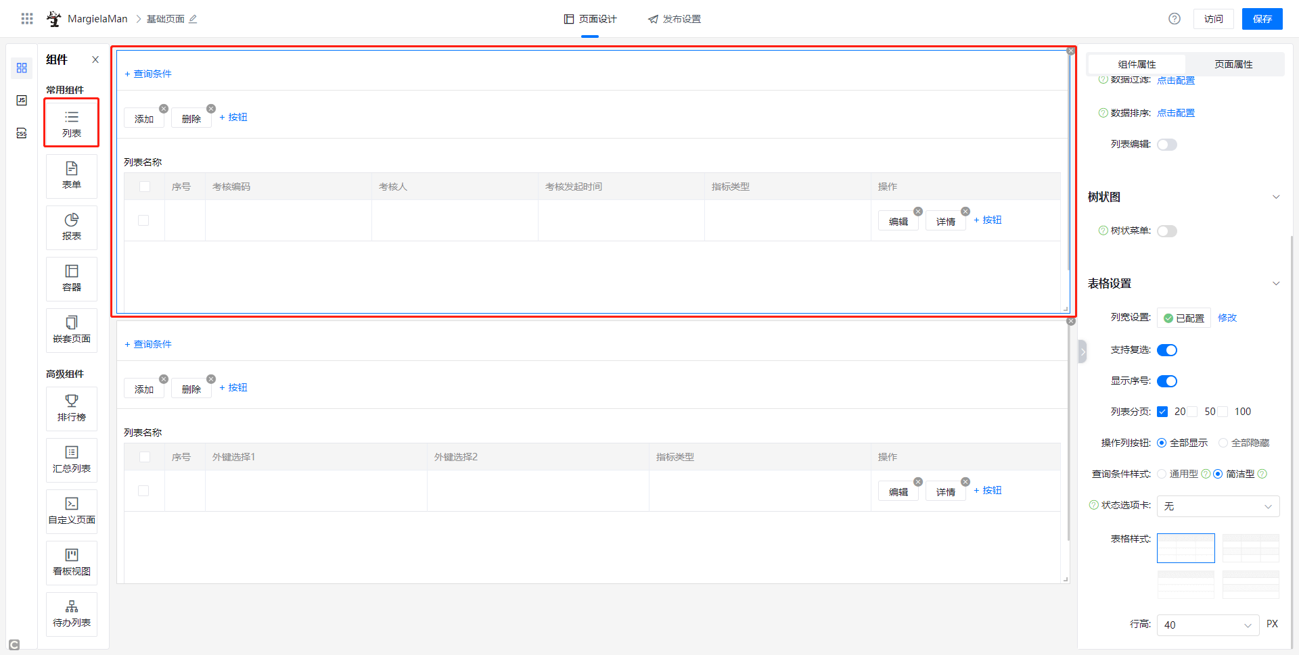Collapse the 表格设置 section
The image size is (1299, 655).
(x=1276, y=284)
